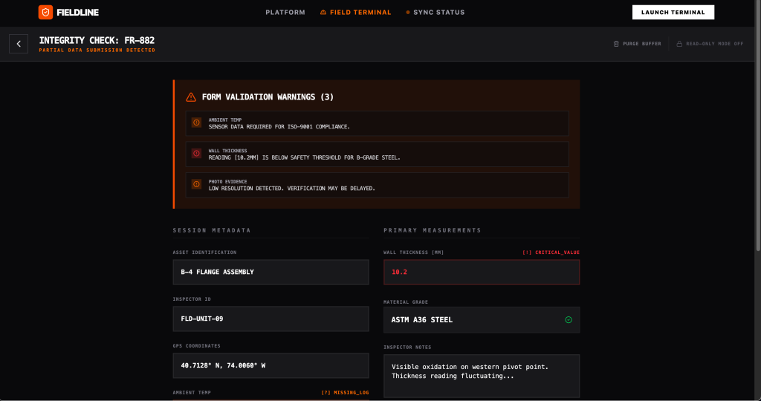Click the lock icon for read-only mode

(679, 44)
